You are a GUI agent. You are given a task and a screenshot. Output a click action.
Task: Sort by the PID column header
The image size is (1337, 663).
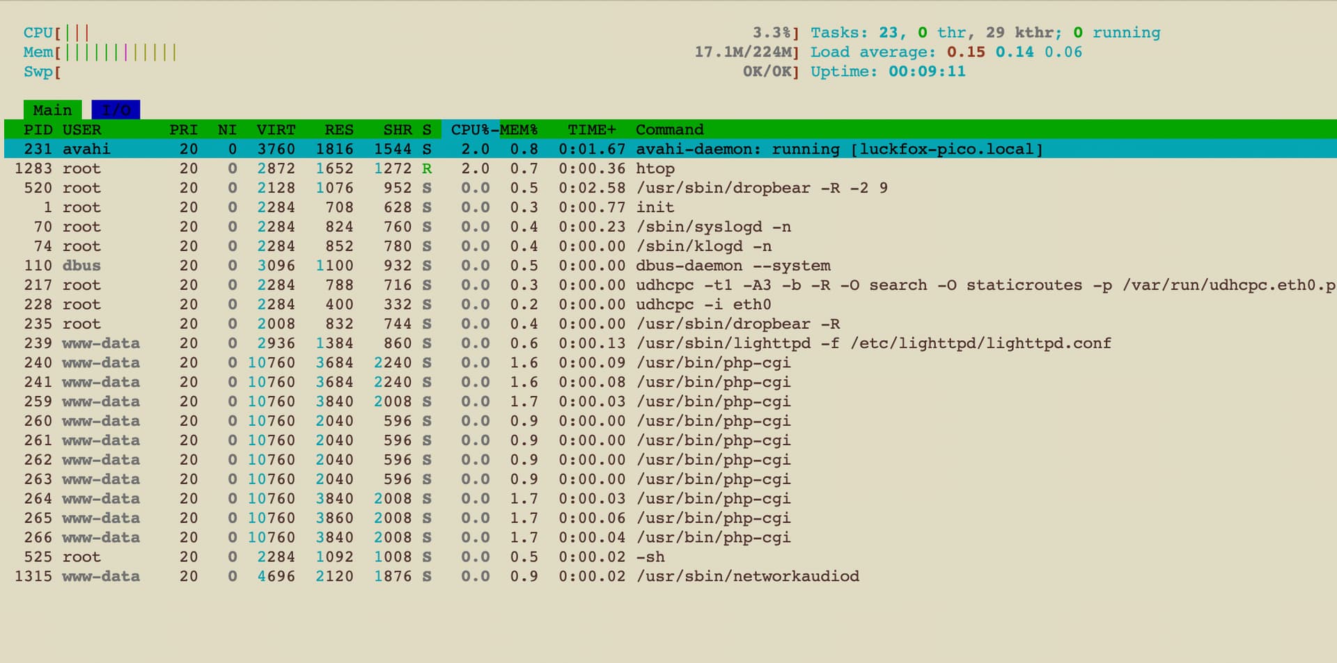pos(38,129)
